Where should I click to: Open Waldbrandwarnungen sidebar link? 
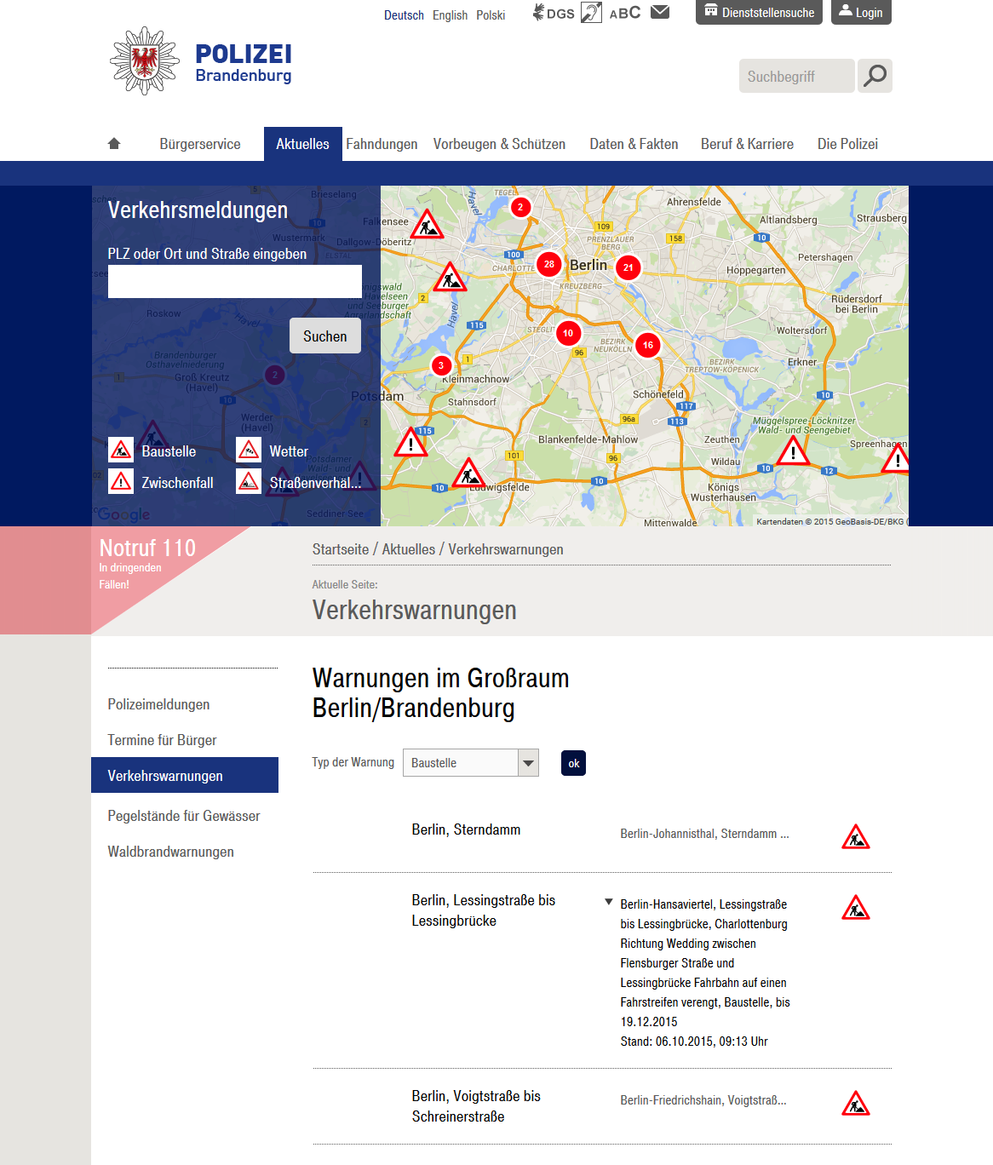tap(170, 852)
